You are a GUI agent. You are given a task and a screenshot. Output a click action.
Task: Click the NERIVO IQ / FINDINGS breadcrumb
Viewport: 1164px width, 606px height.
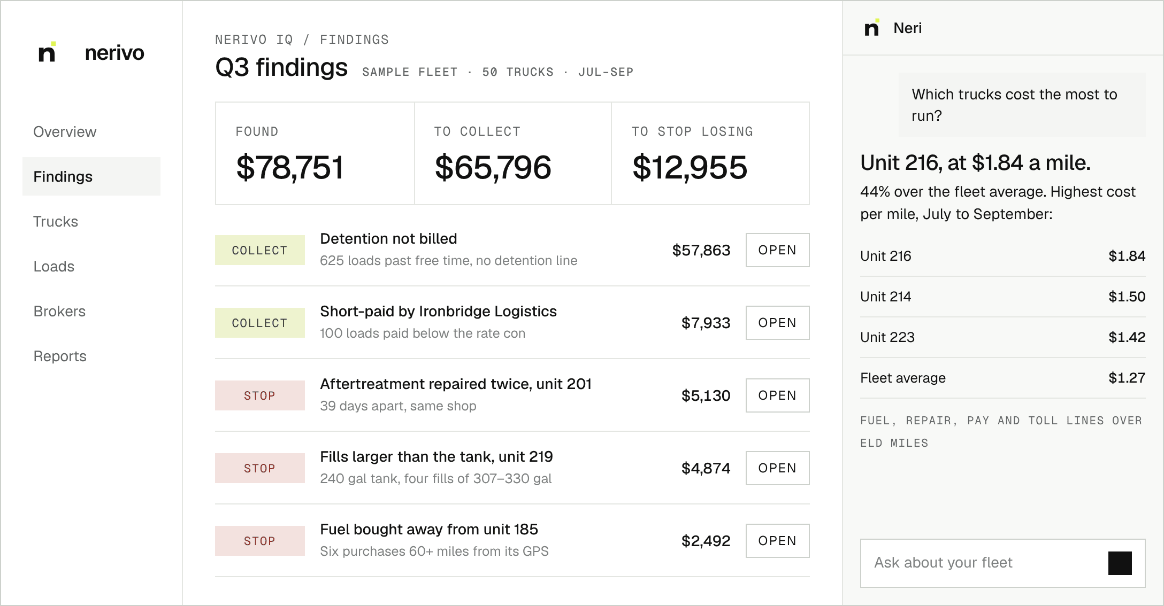tap(302, 40)
